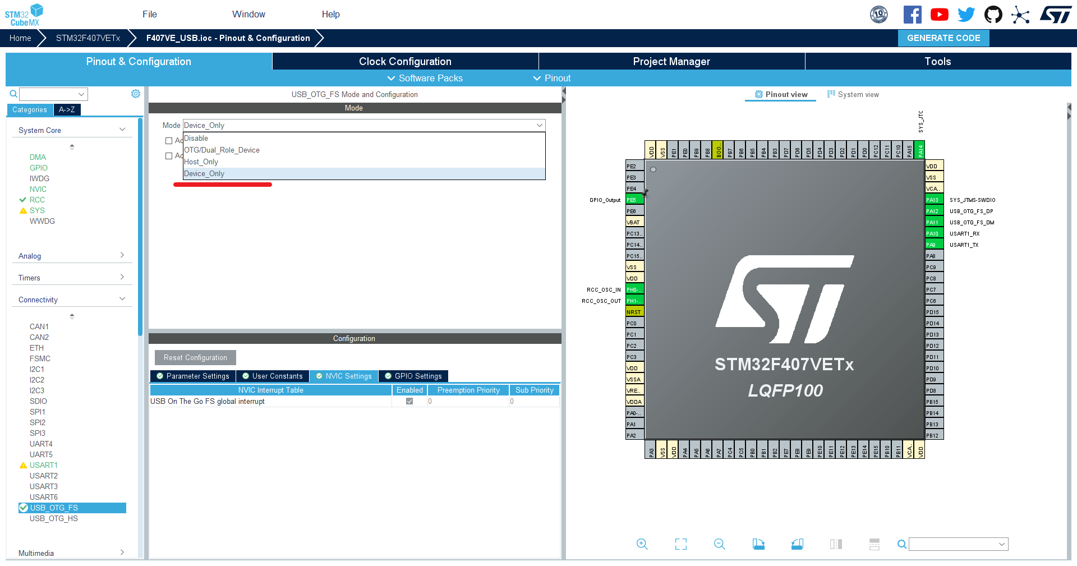Image resolution: width=1077 pixels, height=566 pixels.
Task: Open the Twitter link icon
Action: (x=966, y=15)
